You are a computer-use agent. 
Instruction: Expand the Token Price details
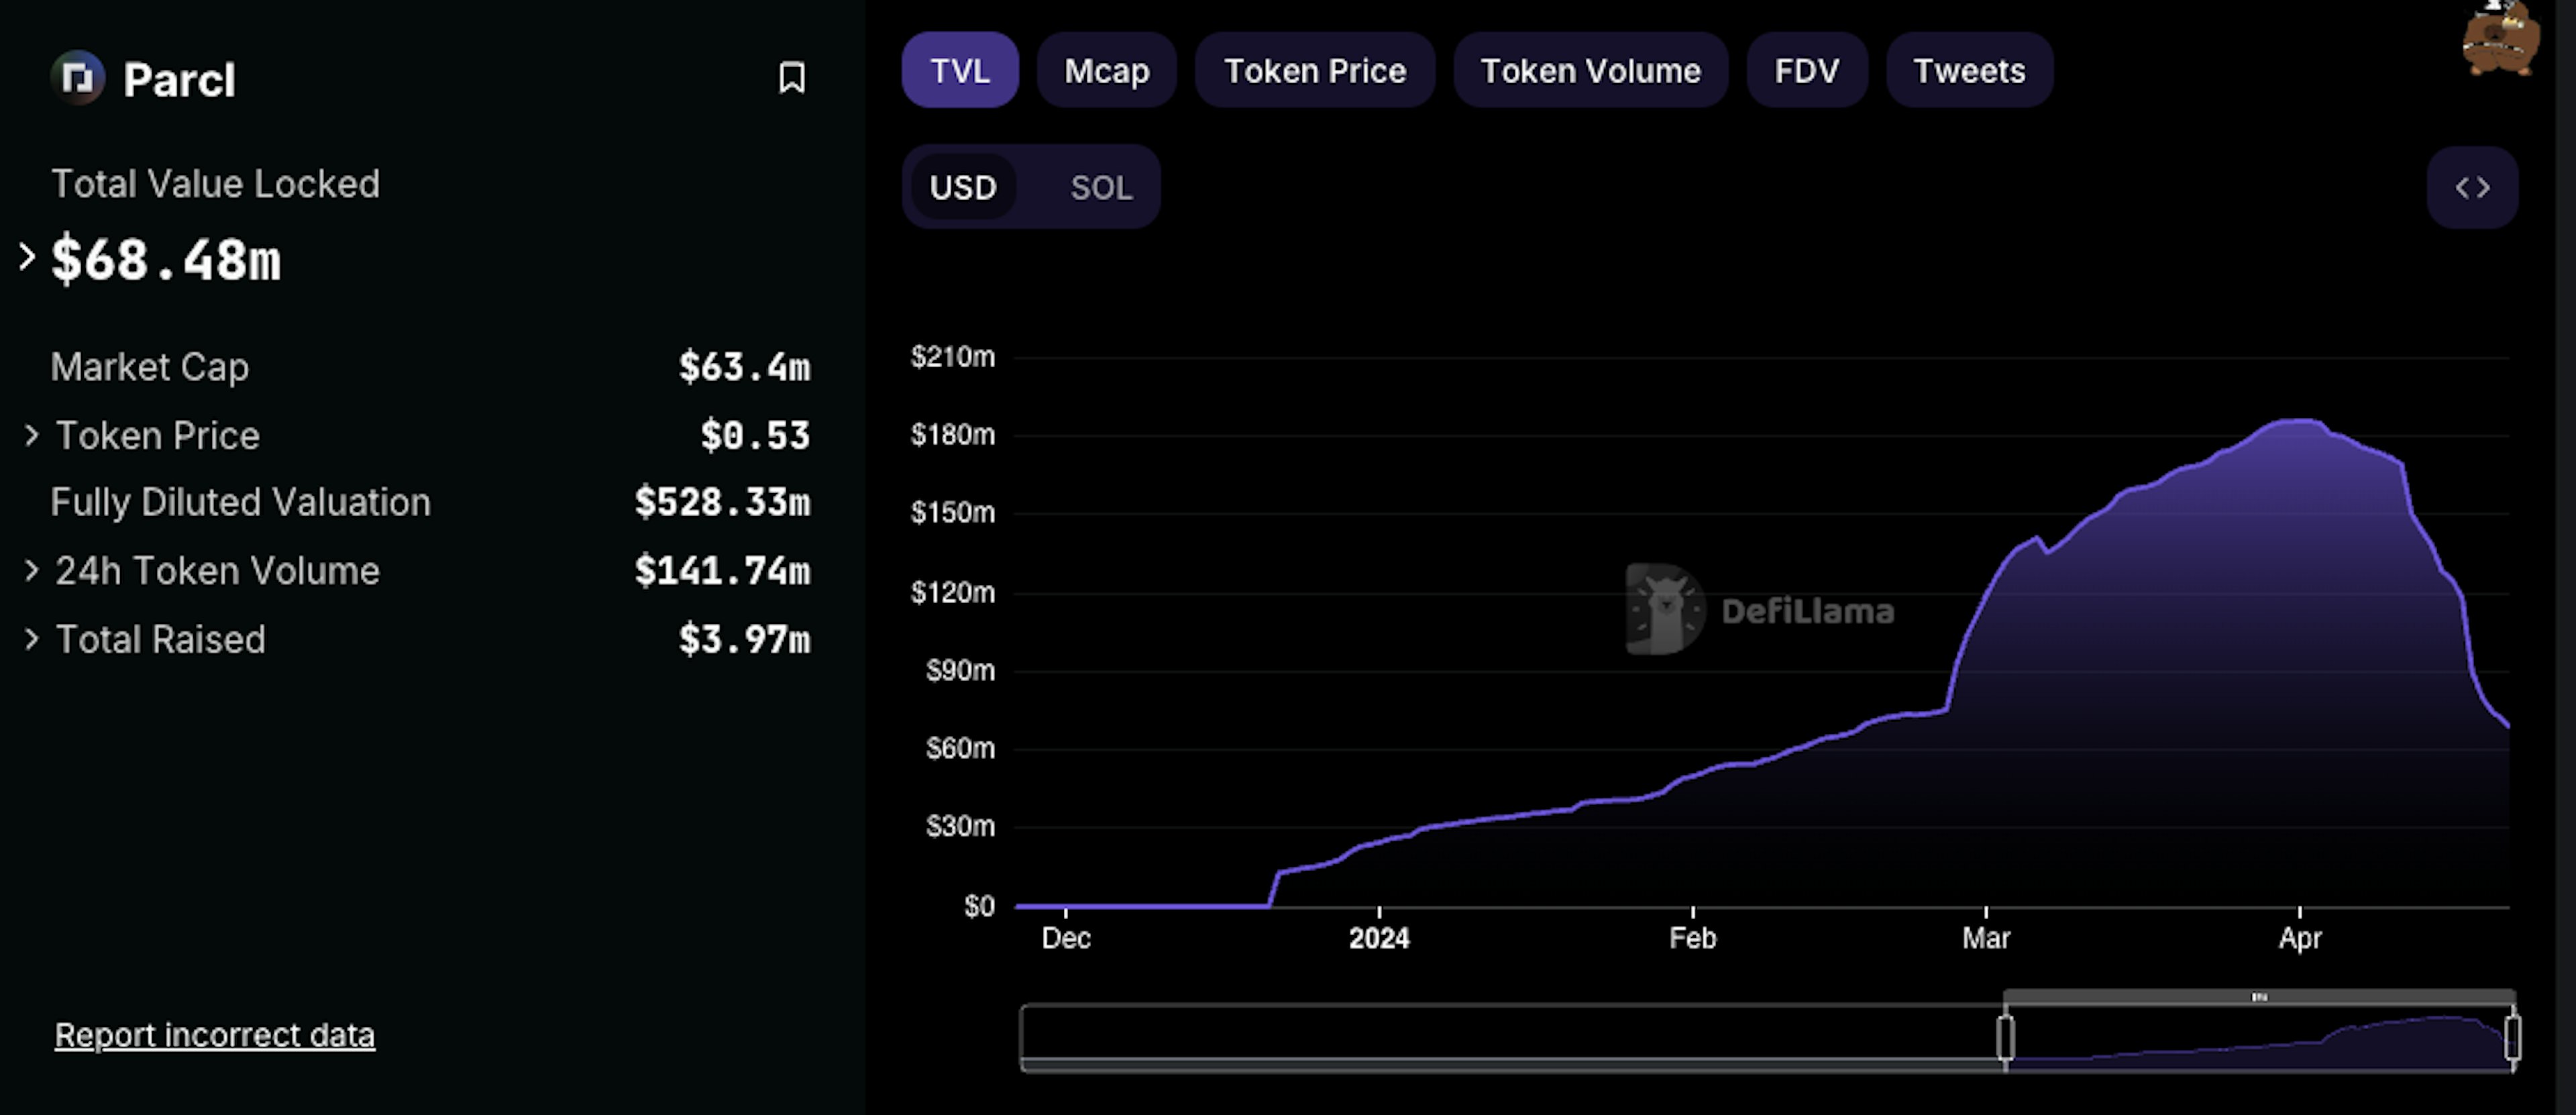pos(32,435)
